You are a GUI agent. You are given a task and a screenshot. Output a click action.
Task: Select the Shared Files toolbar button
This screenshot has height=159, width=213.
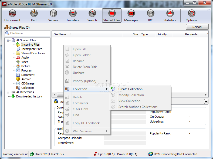click(112, 15)
